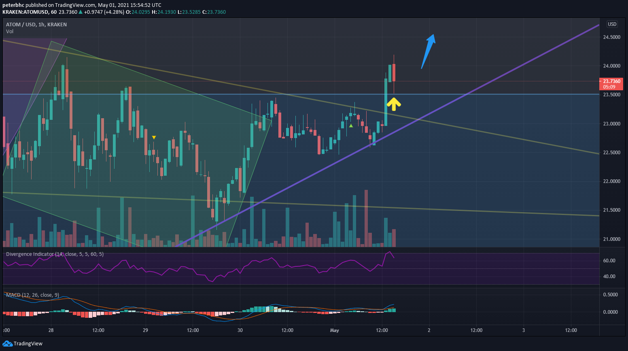Select the 24.0000 price axis label
This screenshot has height=351, width=628.
pyautogui.click(x=611, y=66)
